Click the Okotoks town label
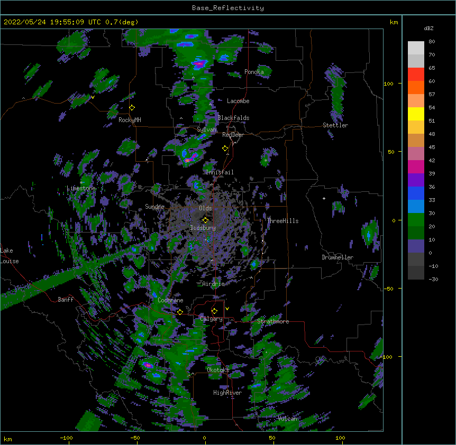The width and height of the screenshot is (456, 445). (218, 370)
